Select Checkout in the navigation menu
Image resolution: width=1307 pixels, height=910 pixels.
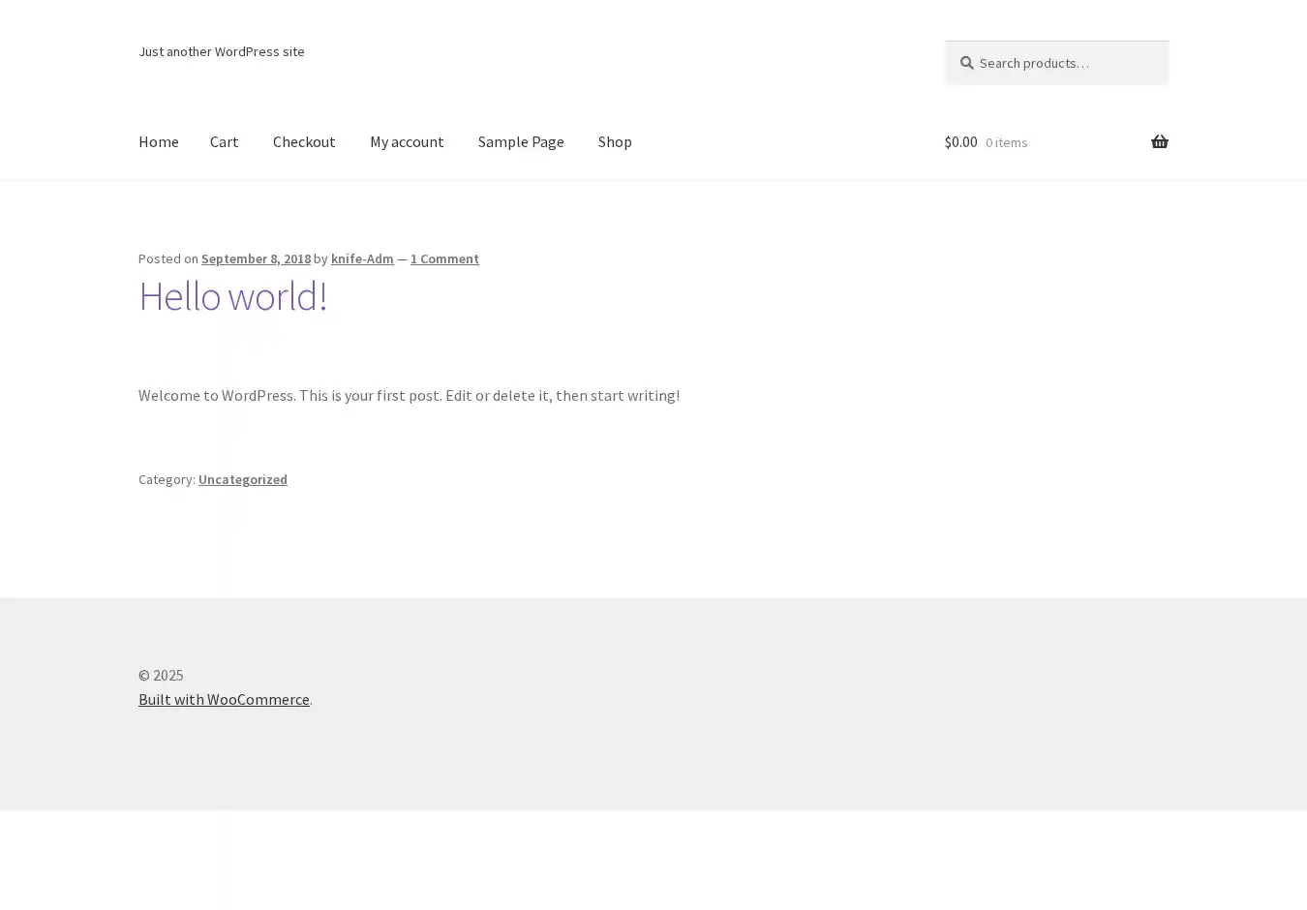[304, 141]
